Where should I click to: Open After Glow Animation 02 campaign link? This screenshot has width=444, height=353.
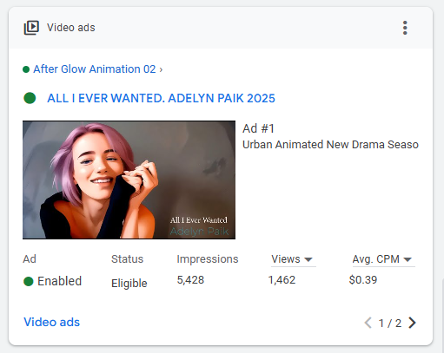tap(95, 69)
